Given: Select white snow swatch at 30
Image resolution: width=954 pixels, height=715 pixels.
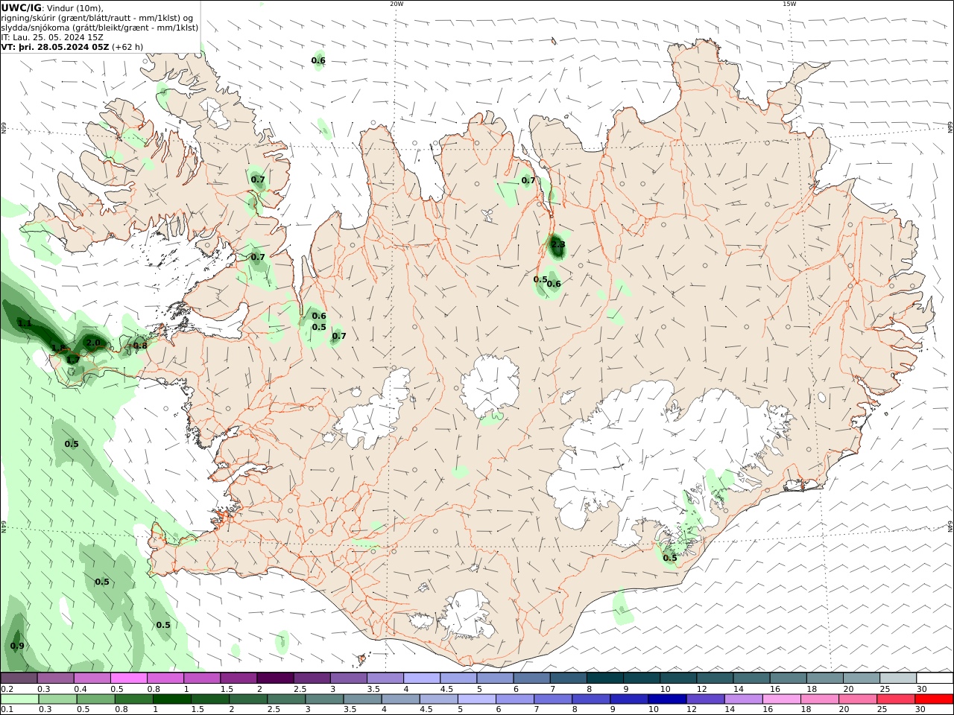Looking at the screenshot, I should tap(935, 678).
